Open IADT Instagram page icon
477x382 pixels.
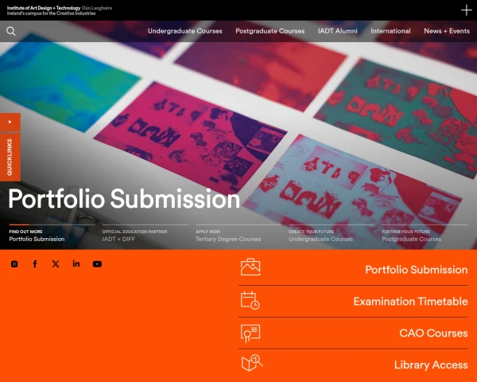point(14,264)
